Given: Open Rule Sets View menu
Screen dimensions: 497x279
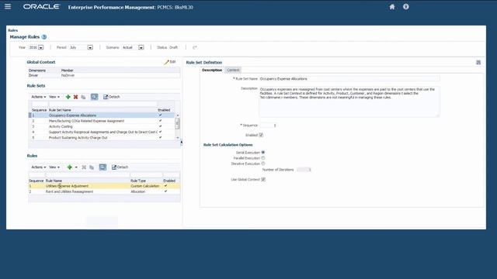Looking at the screenshot, I should (54, 97).
